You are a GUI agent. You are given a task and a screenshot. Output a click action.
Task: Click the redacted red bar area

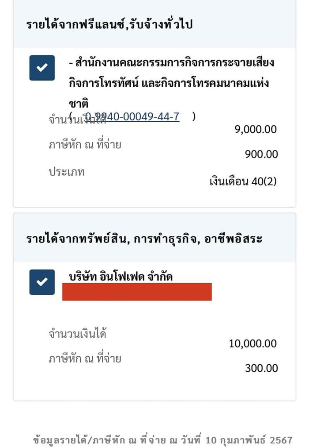(x=138, y=293)
